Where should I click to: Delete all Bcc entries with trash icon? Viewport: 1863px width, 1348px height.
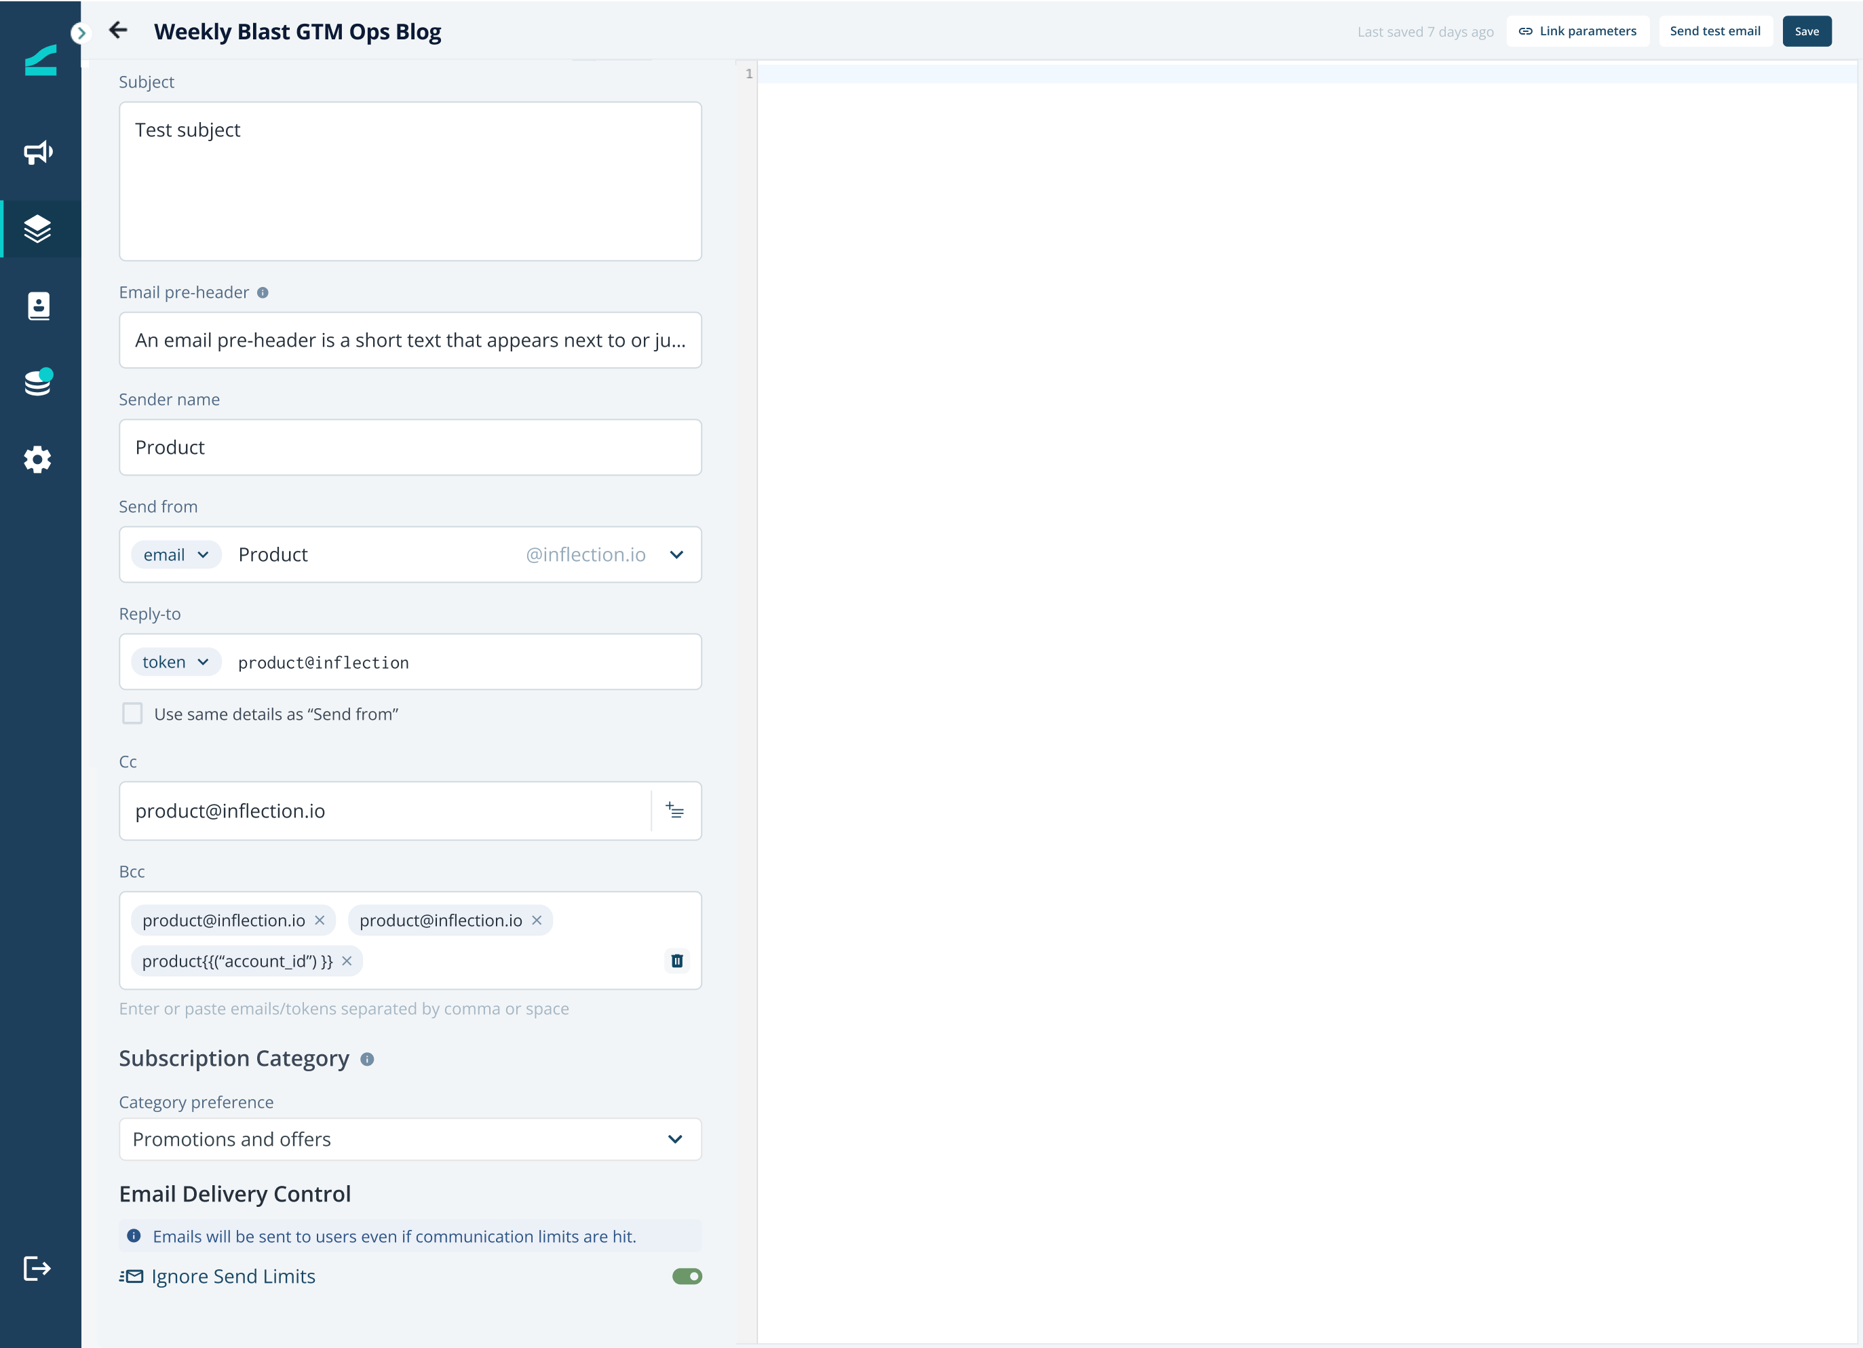tap(677, 960)
